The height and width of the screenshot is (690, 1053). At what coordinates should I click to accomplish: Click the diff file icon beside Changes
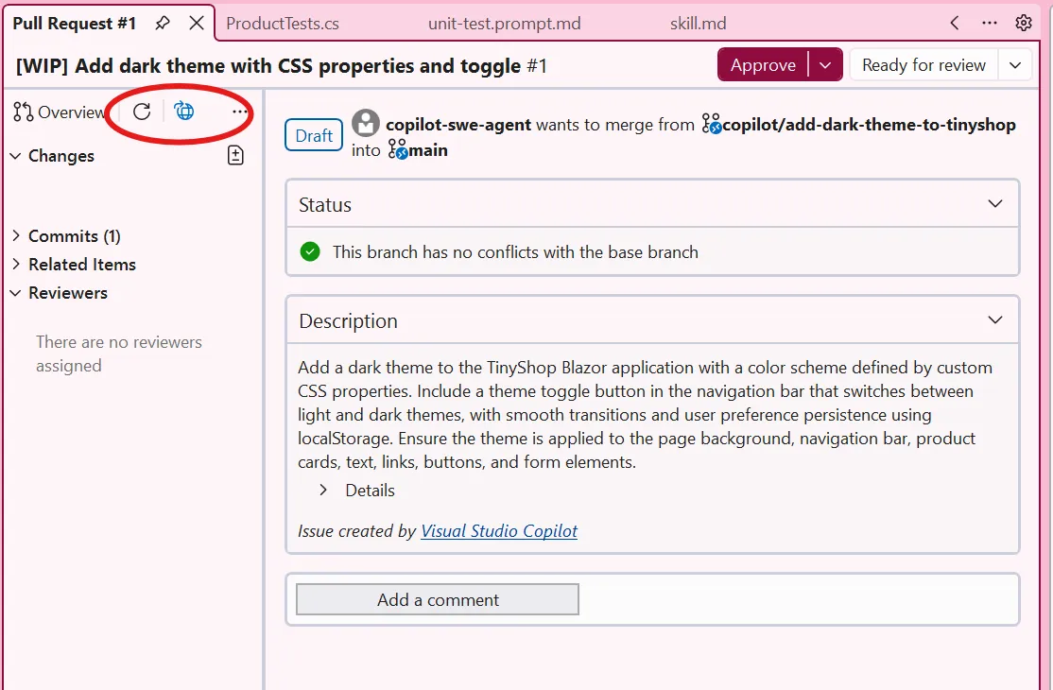coord(235,156)
